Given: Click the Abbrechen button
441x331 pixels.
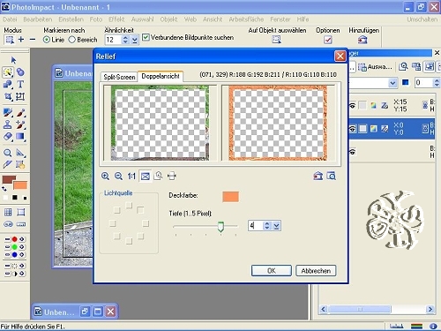Looking at the screenshot, I should pyautogui.click(x=316, y=271).
